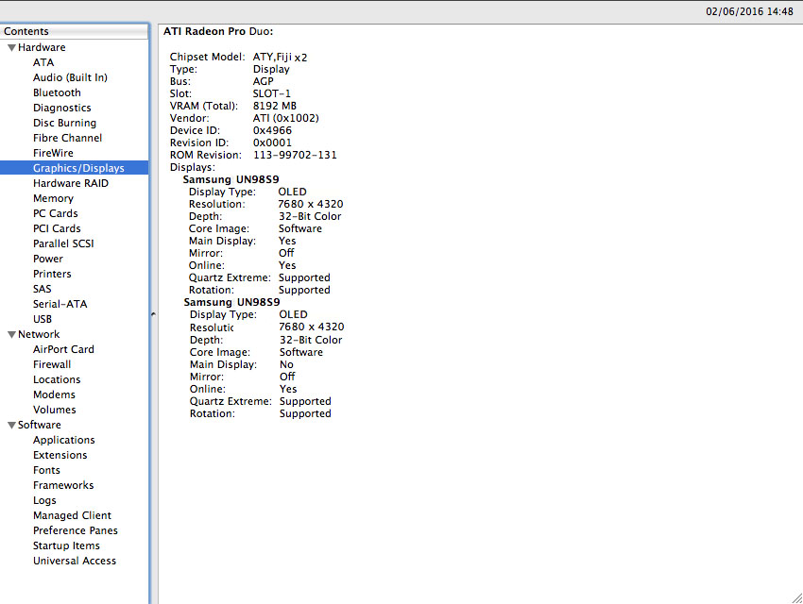Click the pane splitter handle arrow

click(x=153, y=314)
